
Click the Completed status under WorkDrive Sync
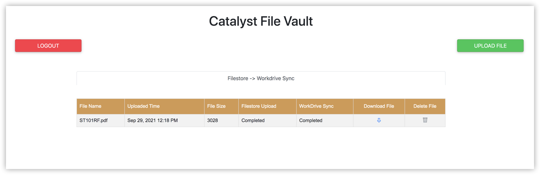click(x=311, y=120)
